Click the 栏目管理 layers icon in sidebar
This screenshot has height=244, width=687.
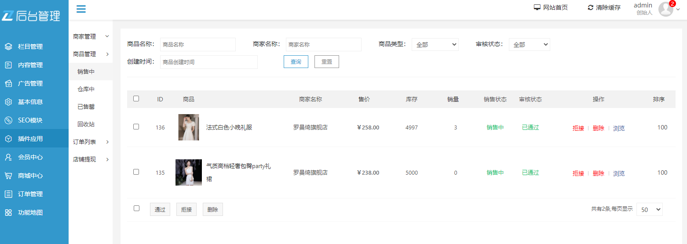[x=8, y=47]
